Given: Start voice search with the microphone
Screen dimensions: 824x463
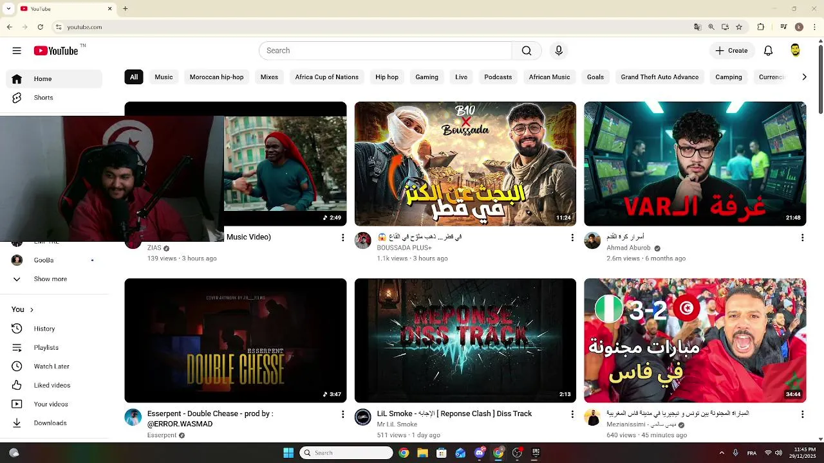Looking at the screenshot, I should [x=559, y=51].
